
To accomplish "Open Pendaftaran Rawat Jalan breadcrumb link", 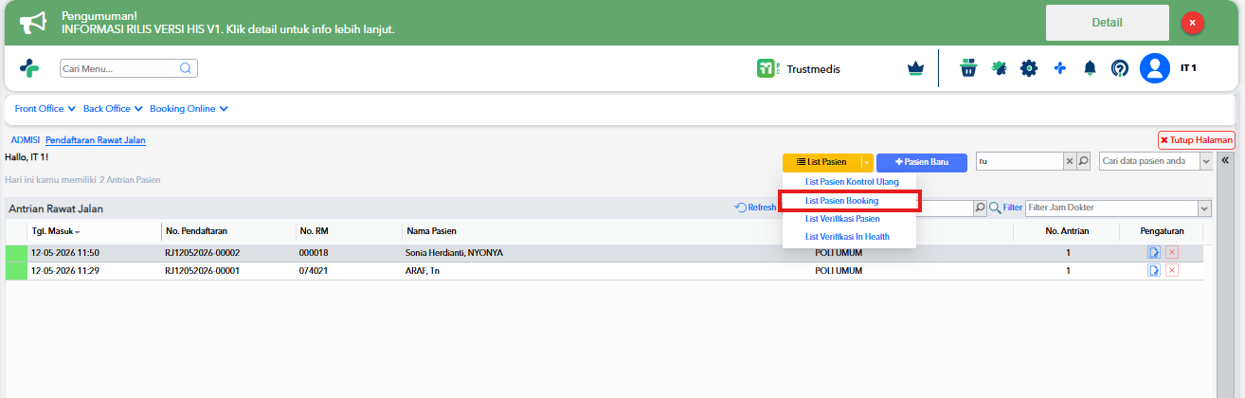I will coord(96,140).
